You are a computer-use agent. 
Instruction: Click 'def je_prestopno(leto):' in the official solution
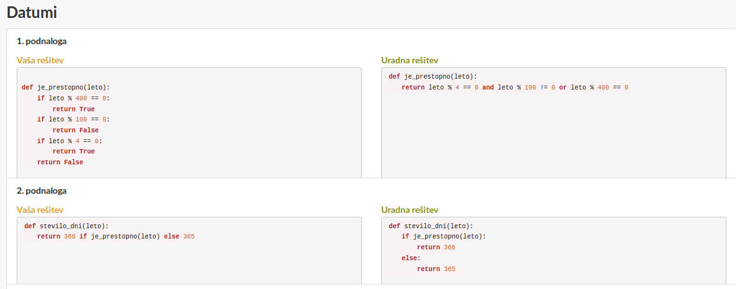[x=432, y=77]
